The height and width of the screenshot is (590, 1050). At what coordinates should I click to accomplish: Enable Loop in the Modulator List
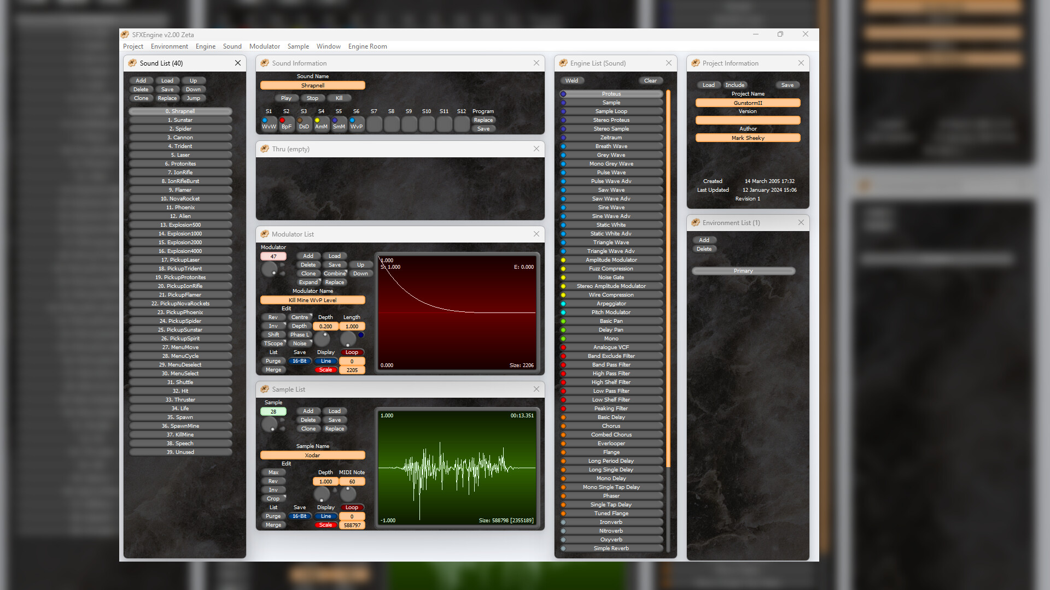coord(352,352)
